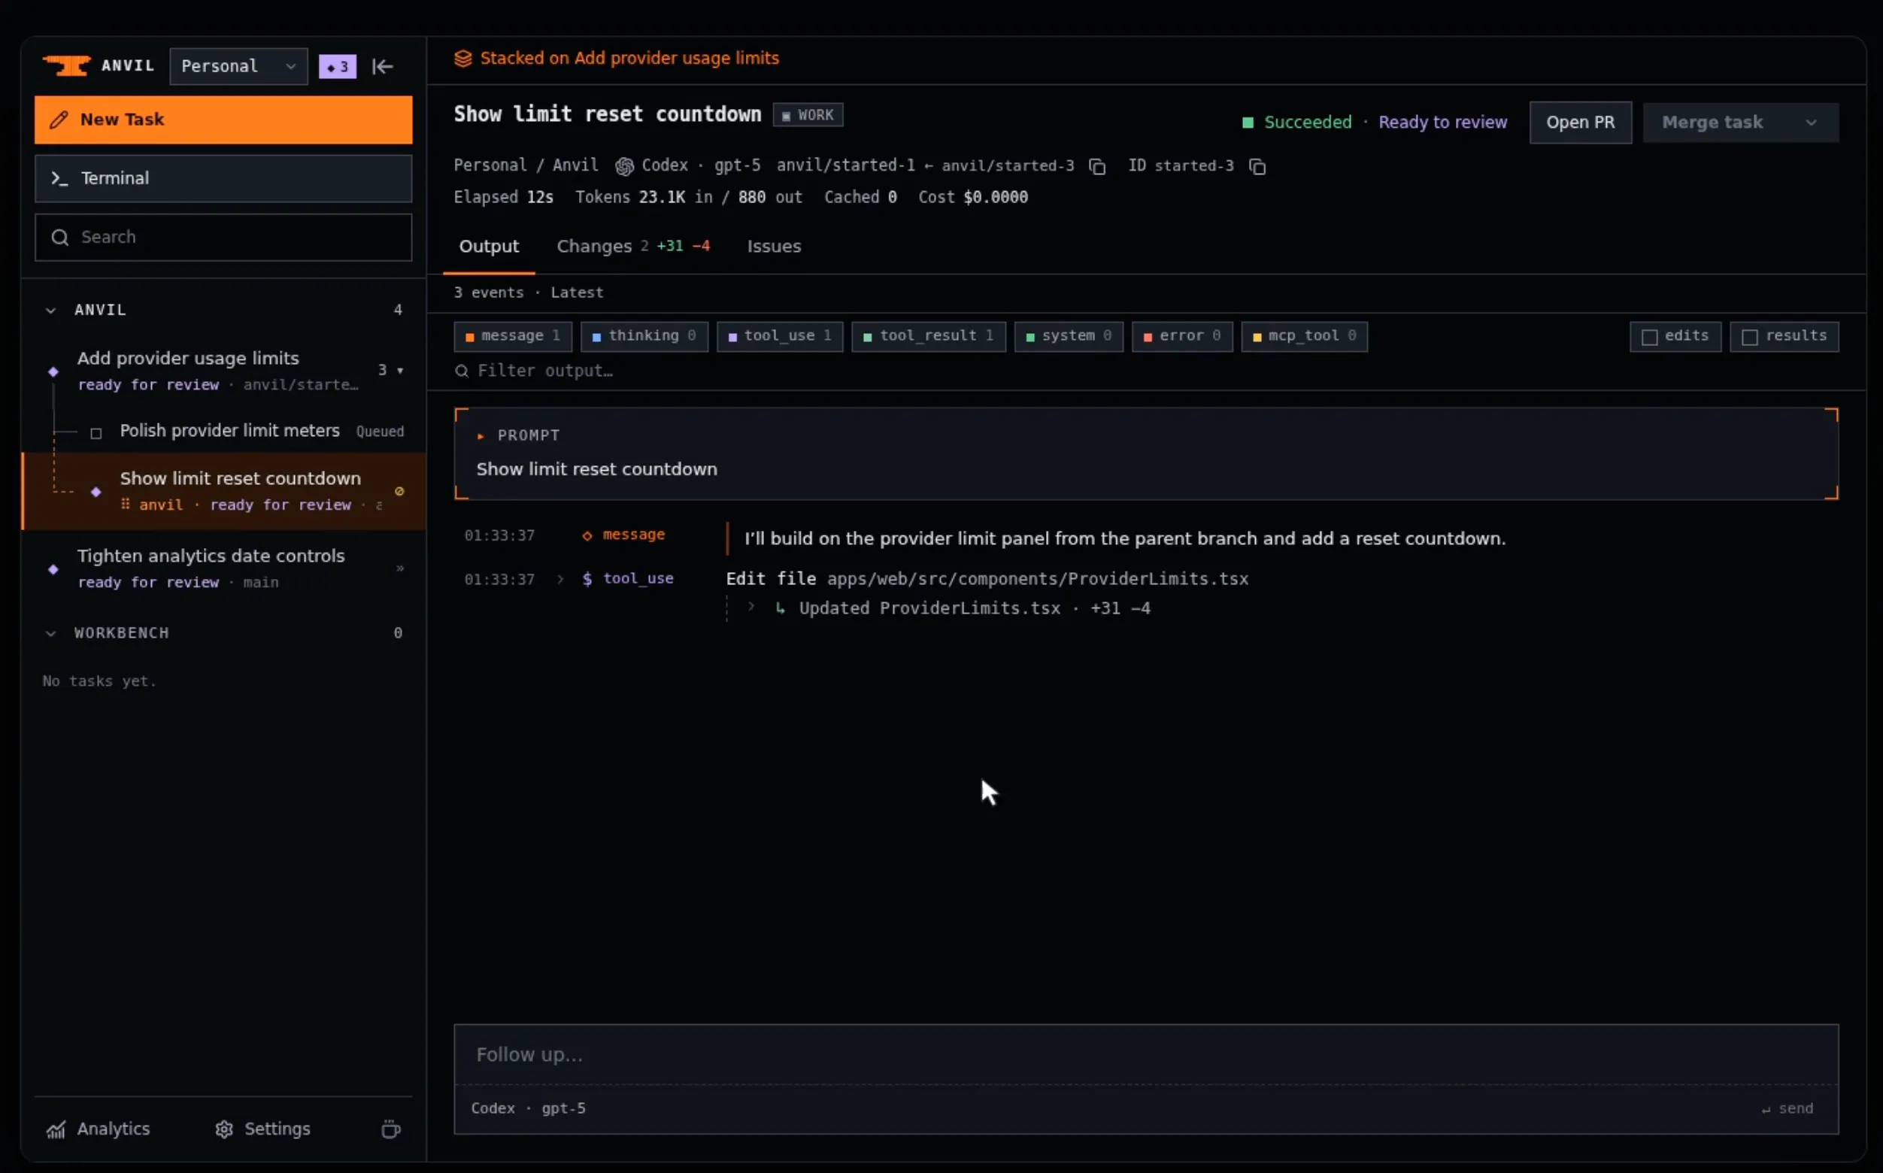Viewport: 1883px width, 1173px height.
Task: Copy the task ID started-3
Action: (x=1257, y=166)
